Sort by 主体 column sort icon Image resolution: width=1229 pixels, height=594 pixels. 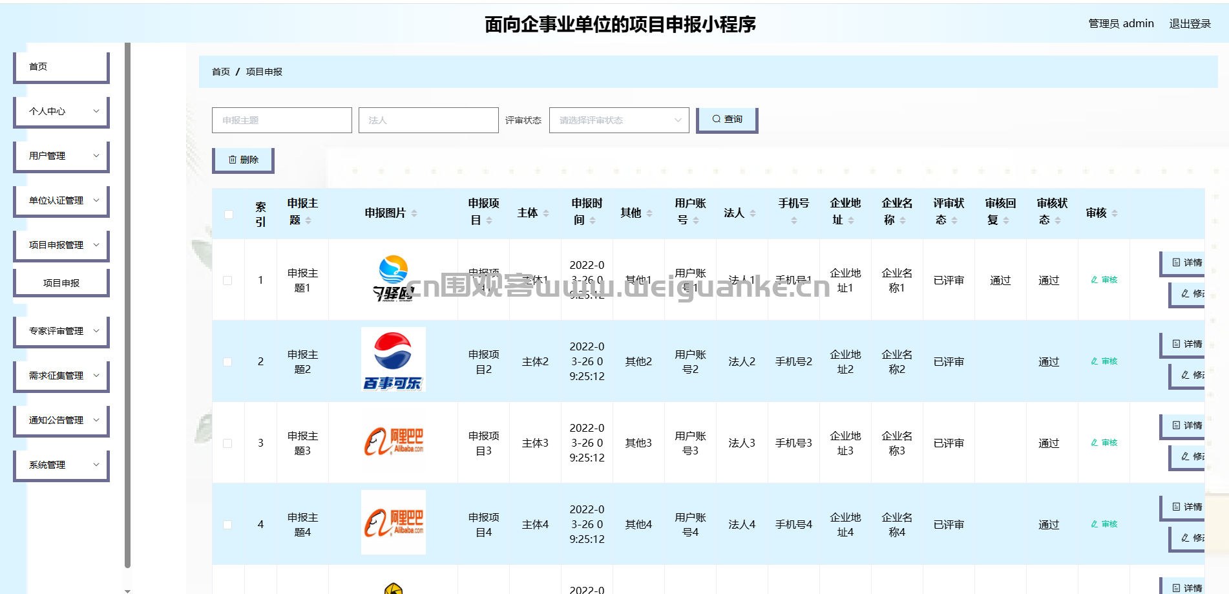click(546, 213)
